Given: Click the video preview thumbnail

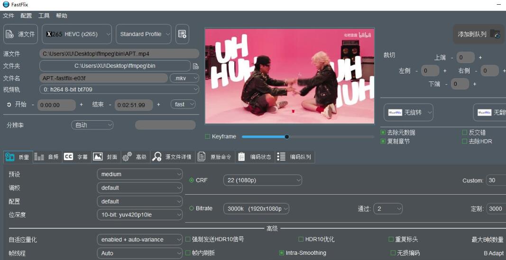Looking at the screenshot, I should coord(289,76).
